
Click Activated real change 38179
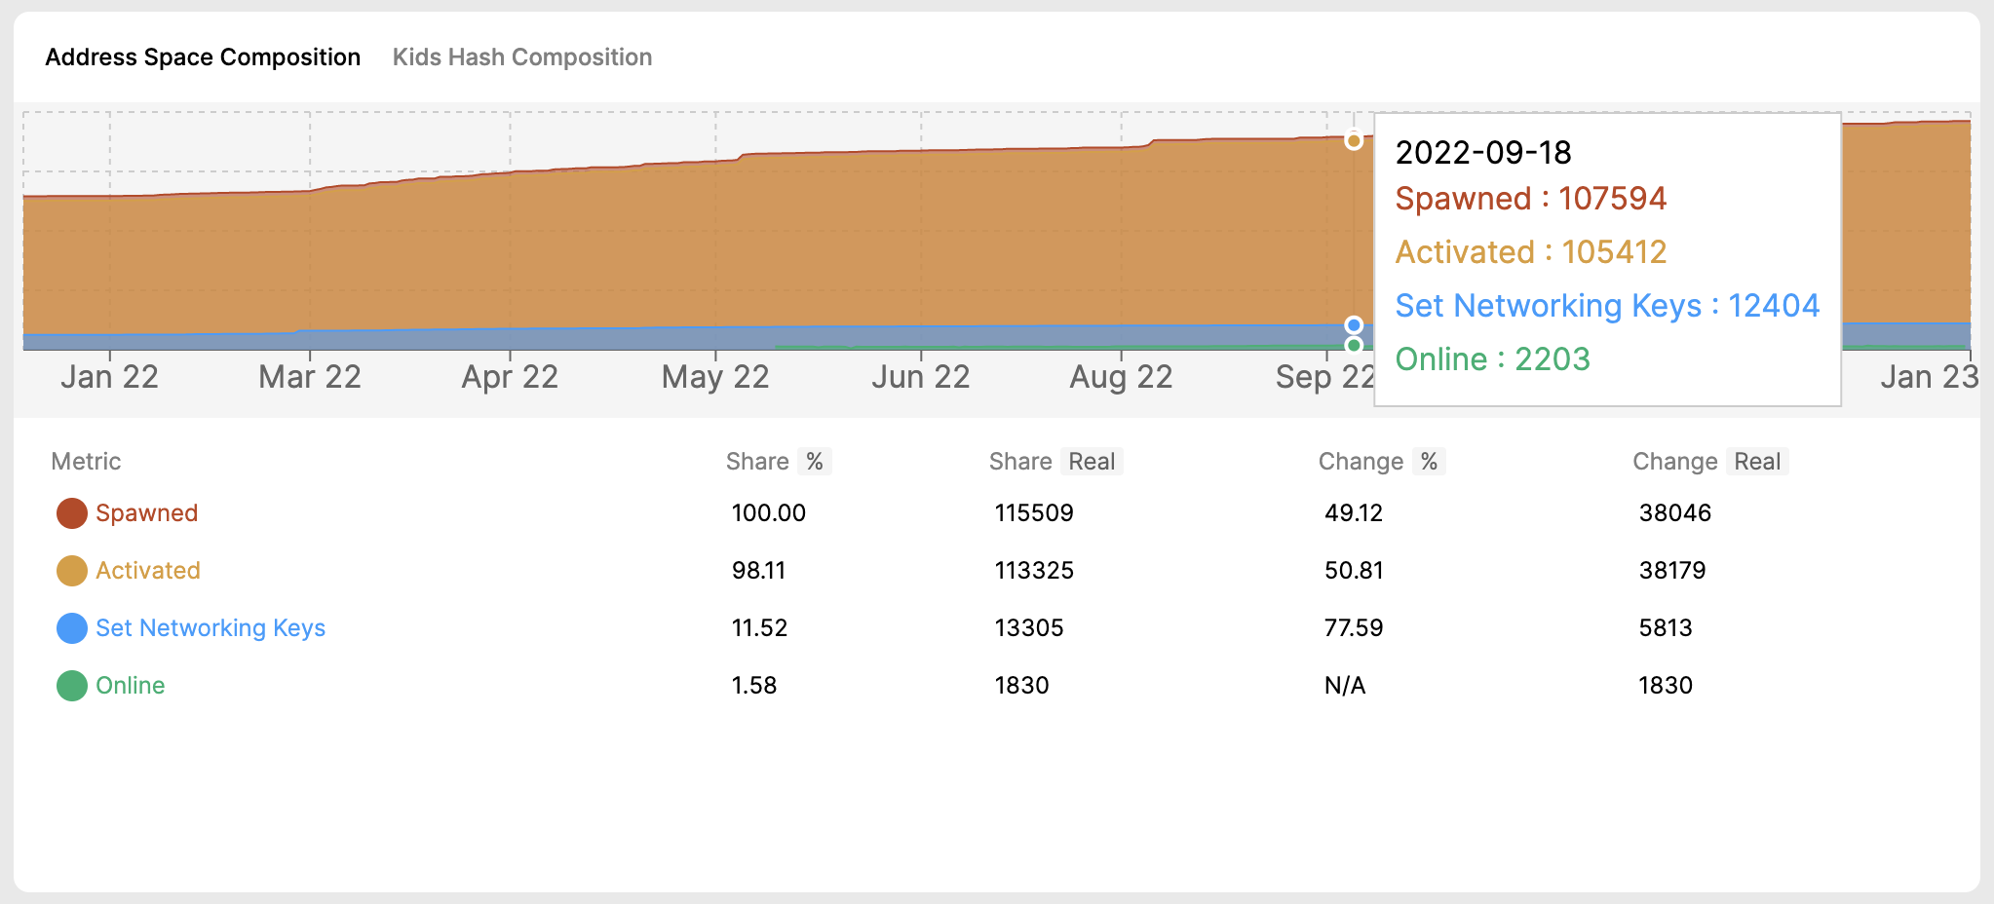[1672, 571]
